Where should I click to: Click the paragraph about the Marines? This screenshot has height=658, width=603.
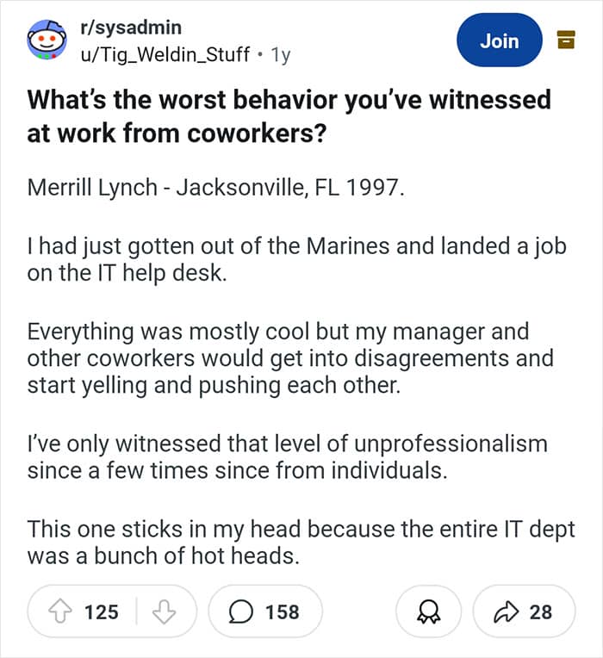[296, 259]
